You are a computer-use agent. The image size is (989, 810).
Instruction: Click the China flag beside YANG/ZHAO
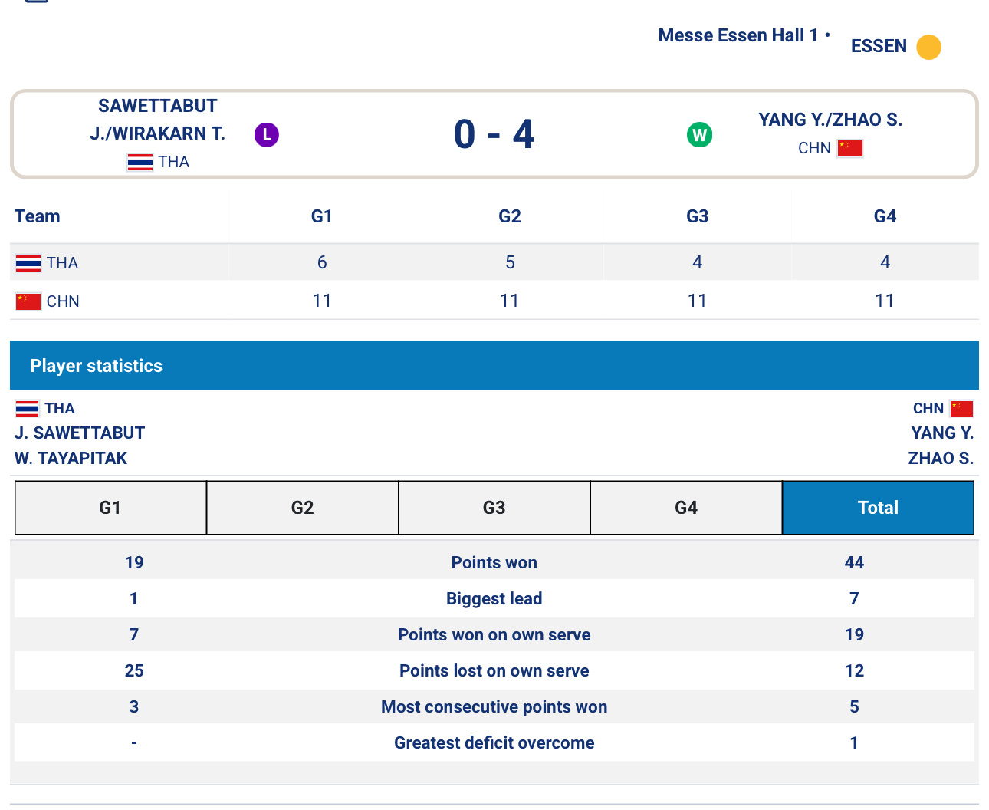click(849, 148)
